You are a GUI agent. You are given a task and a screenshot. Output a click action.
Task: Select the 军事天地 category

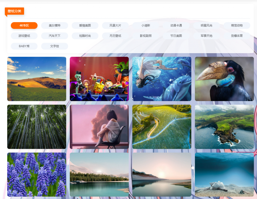click(206, 36)
